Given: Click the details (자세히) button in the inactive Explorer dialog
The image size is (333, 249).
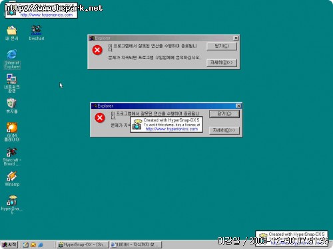Looking at the screenshot, I should coord(222,62).
